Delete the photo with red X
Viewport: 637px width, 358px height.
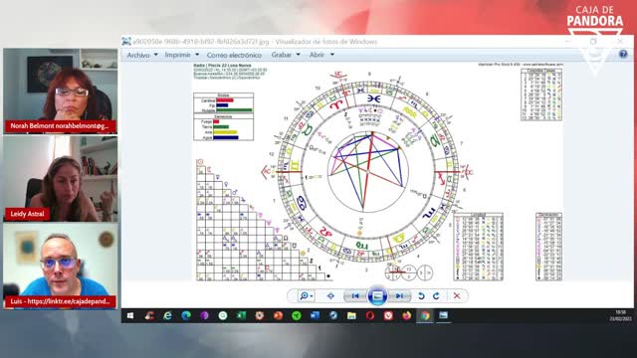point(457,296)
